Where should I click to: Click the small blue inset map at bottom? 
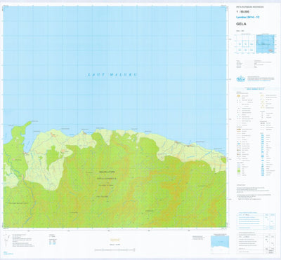(x=220, y=245)
